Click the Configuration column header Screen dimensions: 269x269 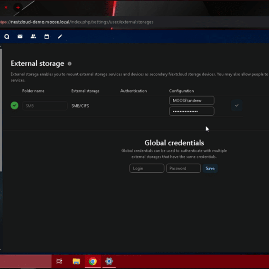[182, 91]
